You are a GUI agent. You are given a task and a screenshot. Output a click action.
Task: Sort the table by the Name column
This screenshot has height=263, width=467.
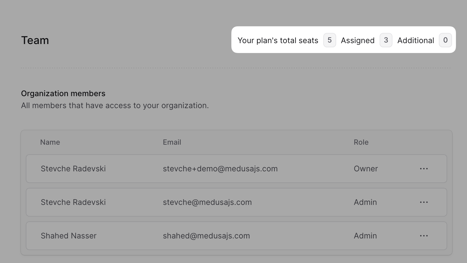[50, 142]
